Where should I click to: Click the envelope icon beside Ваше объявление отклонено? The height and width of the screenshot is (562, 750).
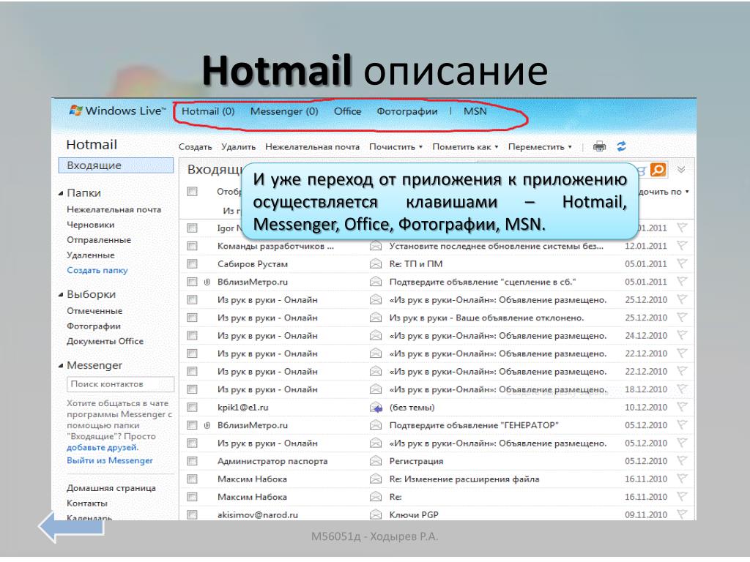(376, 318)
